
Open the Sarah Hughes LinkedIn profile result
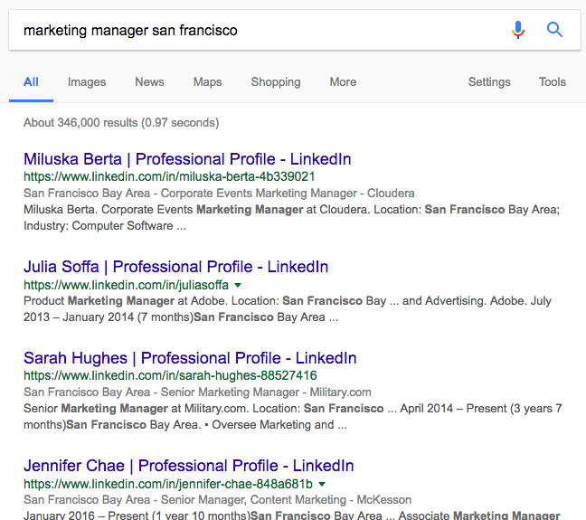coord(190,358)
